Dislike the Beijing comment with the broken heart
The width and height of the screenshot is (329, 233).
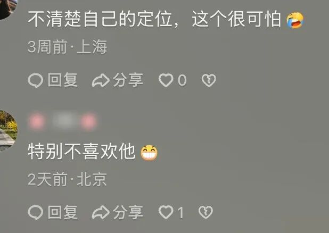click(205, 212)
